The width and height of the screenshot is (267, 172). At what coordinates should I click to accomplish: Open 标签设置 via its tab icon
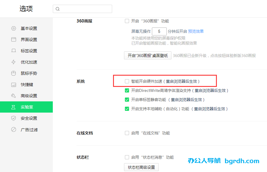tap(13, 51)
